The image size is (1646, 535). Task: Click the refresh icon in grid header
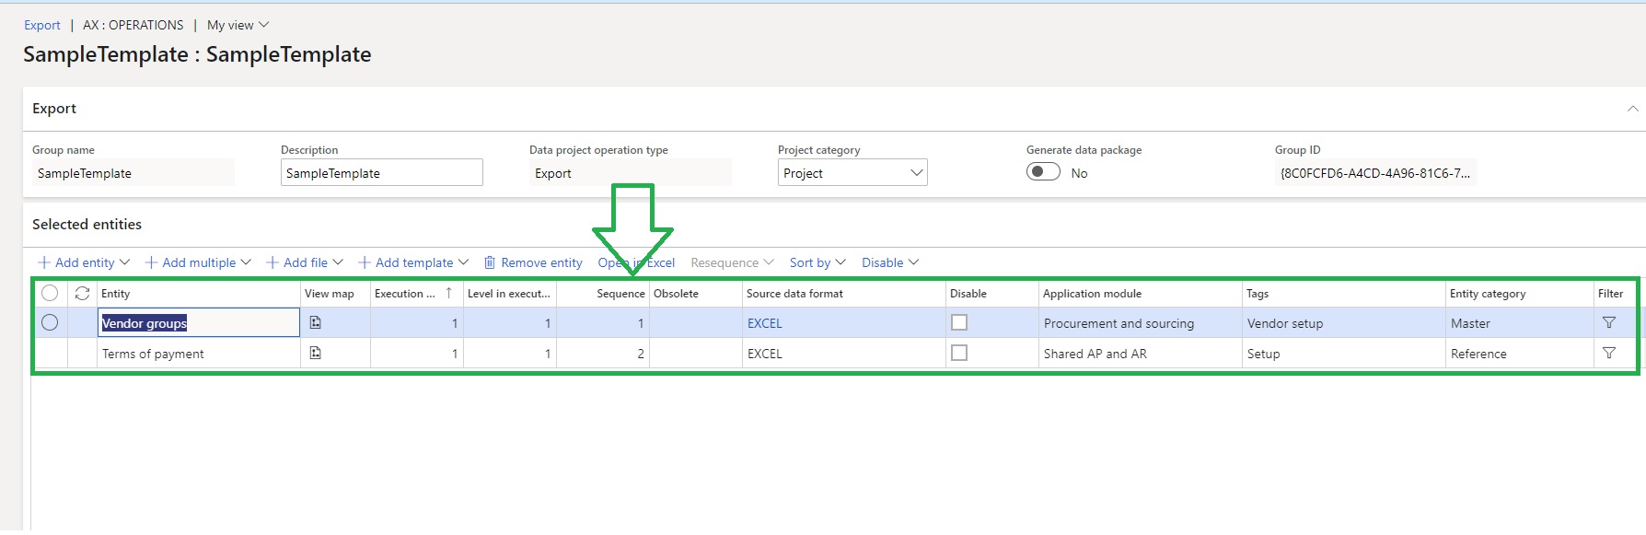pos(82,293)
